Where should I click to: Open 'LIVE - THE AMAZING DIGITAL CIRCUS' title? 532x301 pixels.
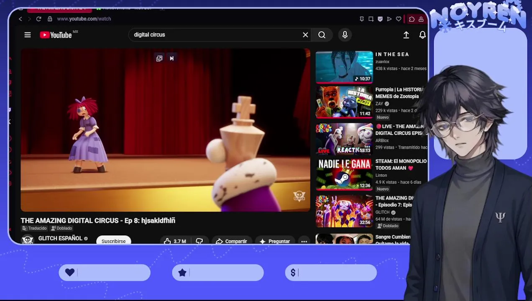pyautogui.click(x=400, y=130)
